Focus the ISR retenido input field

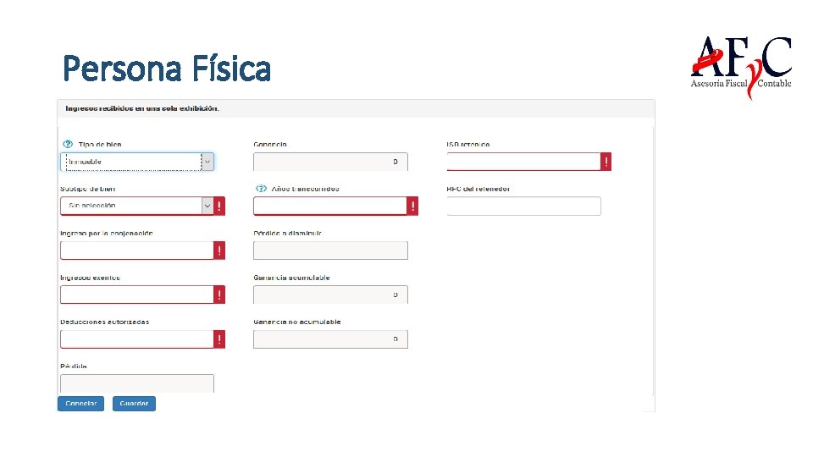click(523, 162)
